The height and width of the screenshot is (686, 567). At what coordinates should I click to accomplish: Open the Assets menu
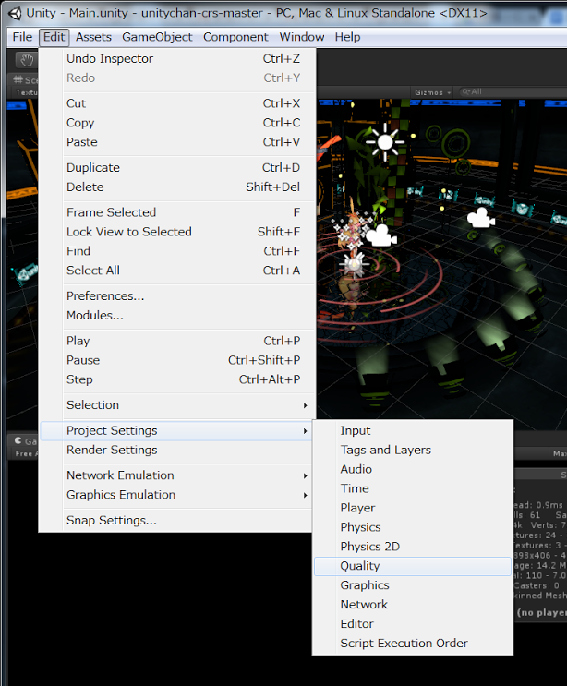[x=93, y=37]
